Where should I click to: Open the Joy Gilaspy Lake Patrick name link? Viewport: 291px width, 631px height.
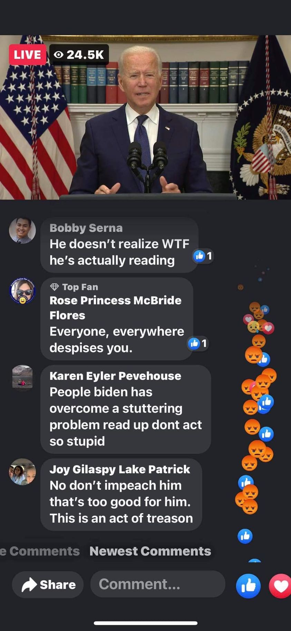tap(120, 469)
